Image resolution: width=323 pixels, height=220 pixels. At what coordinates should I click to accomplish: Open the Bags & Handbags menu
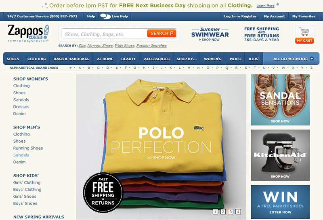click(71, 59)
